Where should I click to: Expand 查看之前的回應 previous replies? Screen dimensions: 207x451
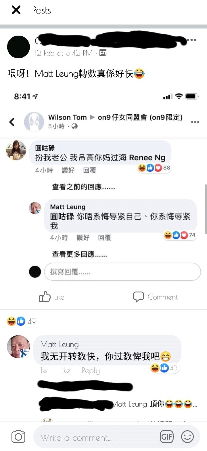pyautogui.click(x=83, y=187)
